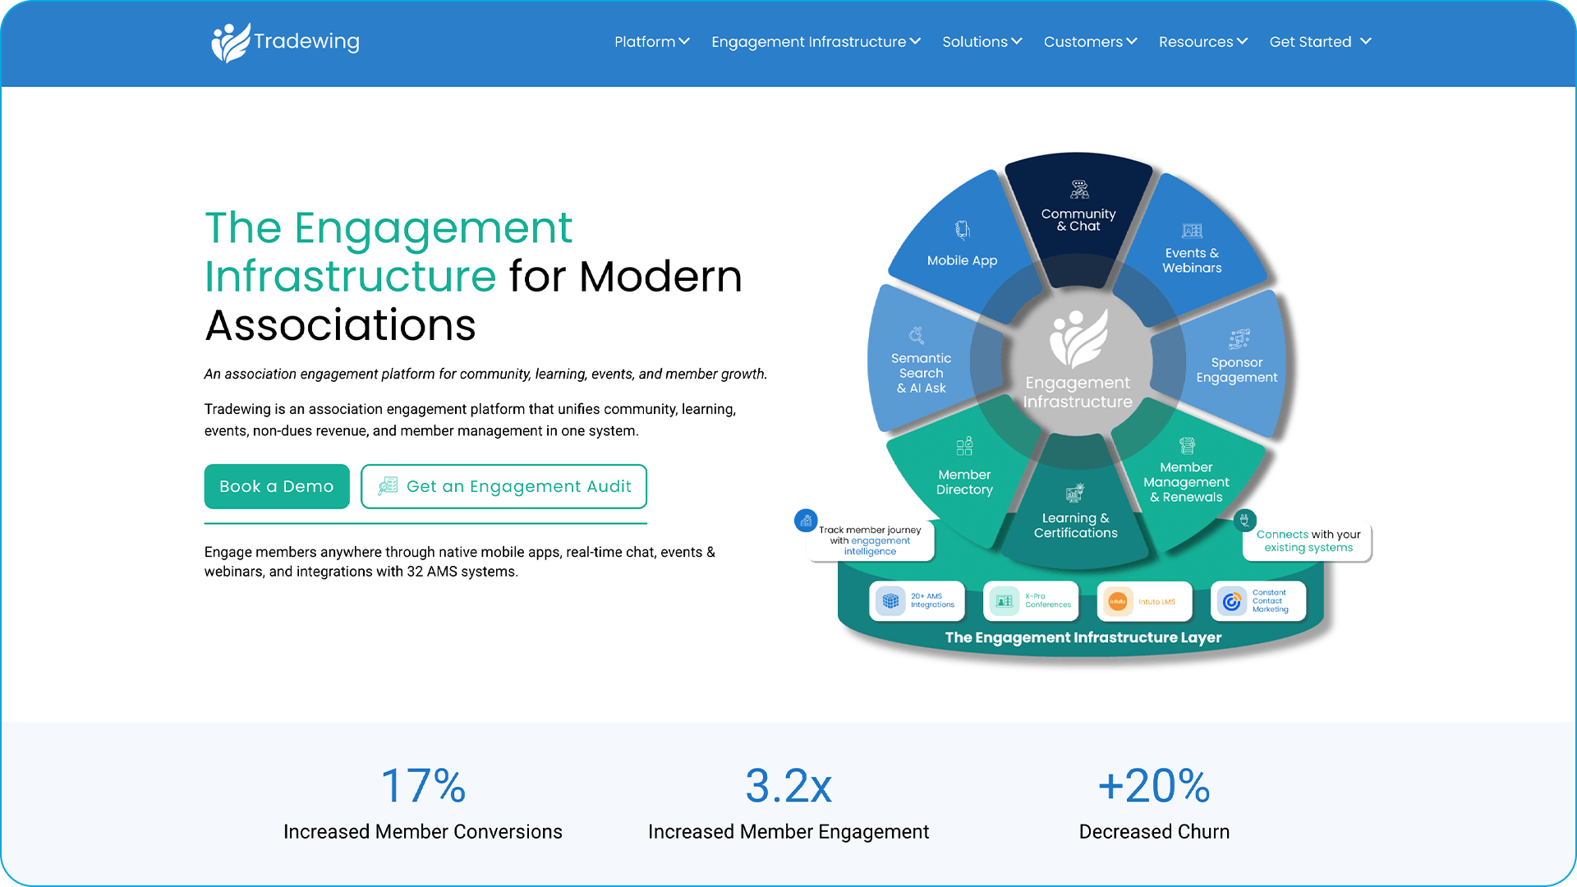Click the Sponsor Engagement icon
The width and height of the screenshot is (1577, 887).
1239,339
